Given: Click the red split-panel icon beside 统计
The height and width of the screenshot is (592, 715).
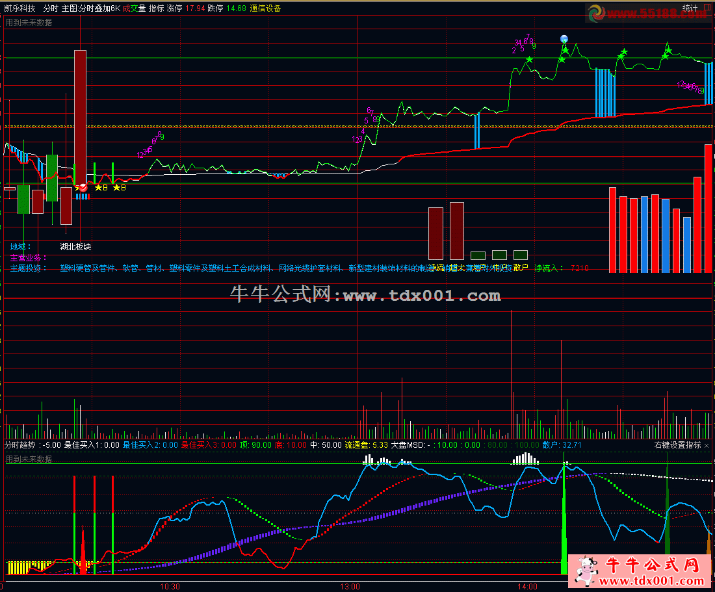Looking at the screenshot, I should (707, 8).
